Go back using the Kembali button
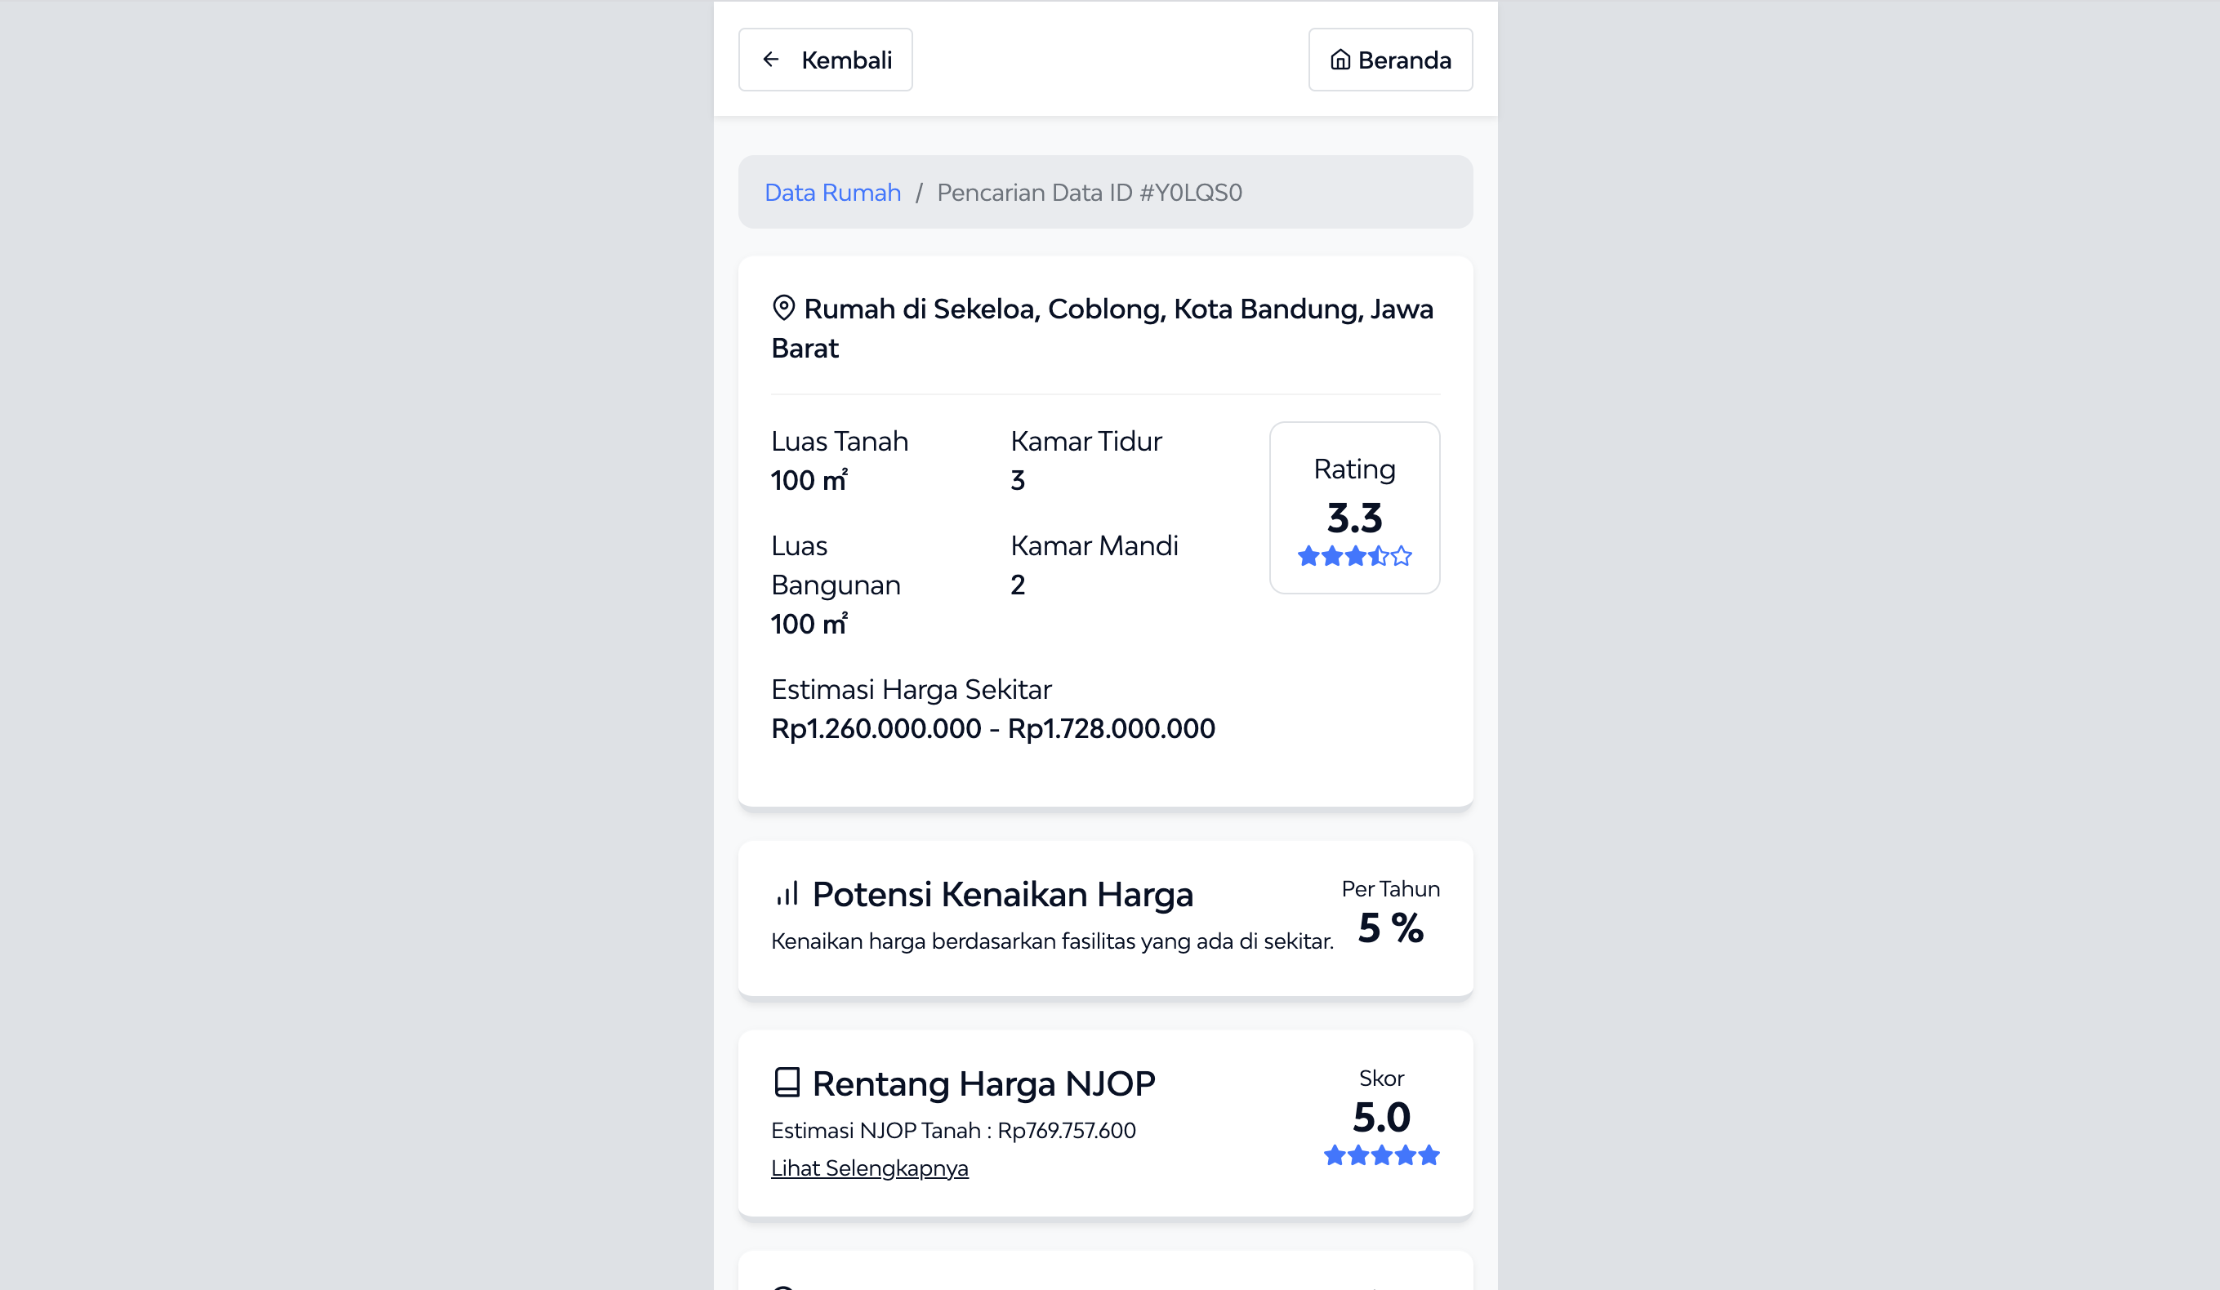2220x1290 pixels. tap(826, 59)
